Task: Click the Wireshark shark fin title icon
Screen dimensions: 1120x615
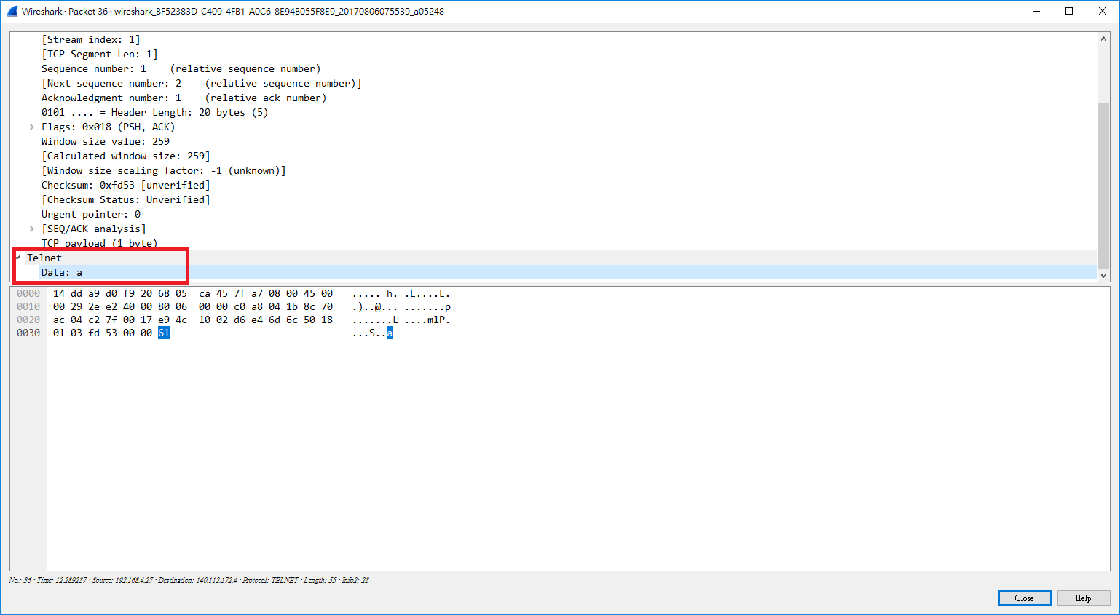Action: coord(12,11)
